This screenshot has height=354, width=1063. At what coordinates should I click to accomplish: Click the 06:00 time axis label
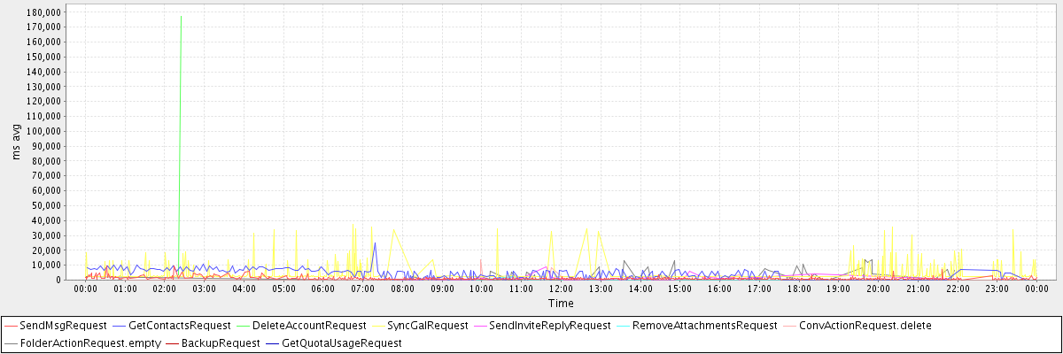323,289
